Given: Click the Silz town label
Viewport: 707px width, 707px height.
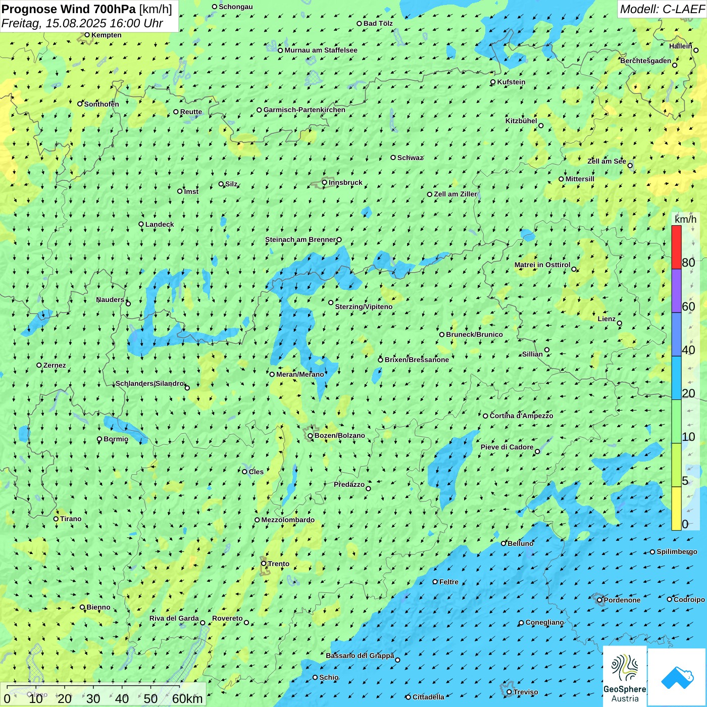Looking at the screenshot, I should coord(231,184).
